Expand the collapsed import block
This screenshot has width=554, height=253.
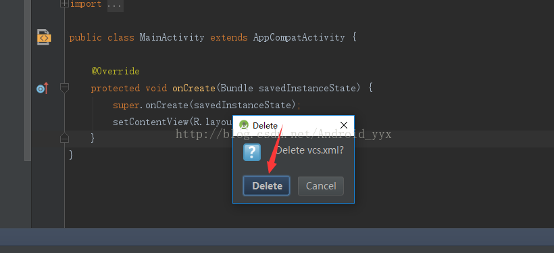click(x=64, y=4)
